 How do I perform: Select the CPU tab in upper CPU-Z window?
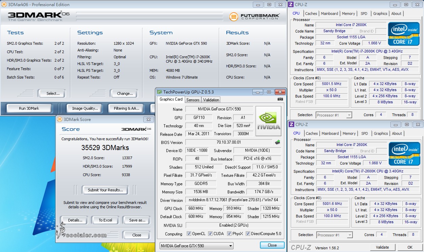coord(296,13)
